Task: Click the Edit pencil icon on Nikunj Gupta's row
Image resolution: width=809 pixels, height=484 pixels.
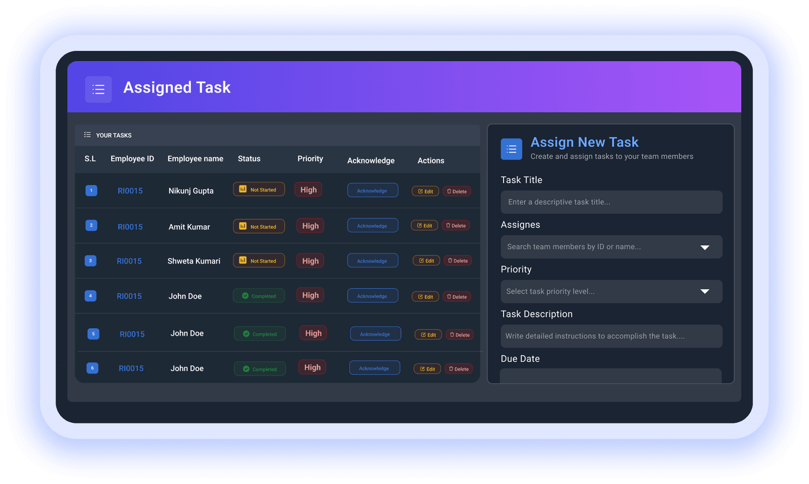Action: point(421,191)
